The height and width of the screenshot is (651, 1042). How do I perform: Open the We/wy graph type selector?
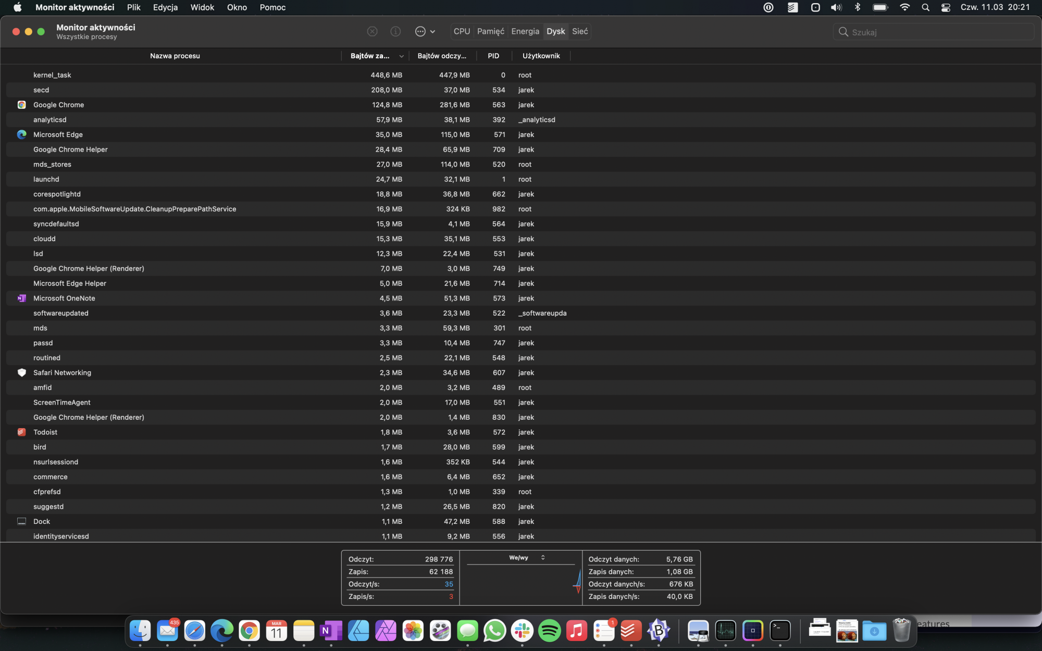point(526,557)
